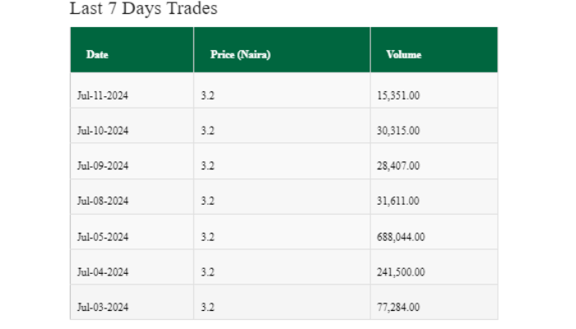Select the Jul-11-2024 date cell

tap(103, 95)
